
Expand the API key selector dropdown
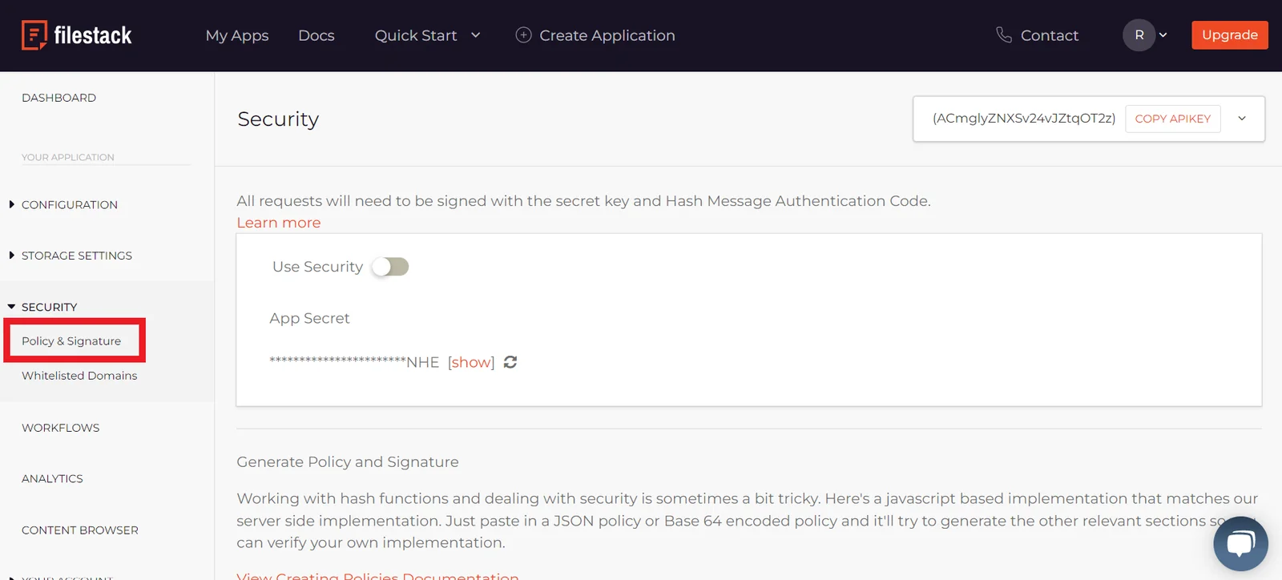click(1242, 119)
